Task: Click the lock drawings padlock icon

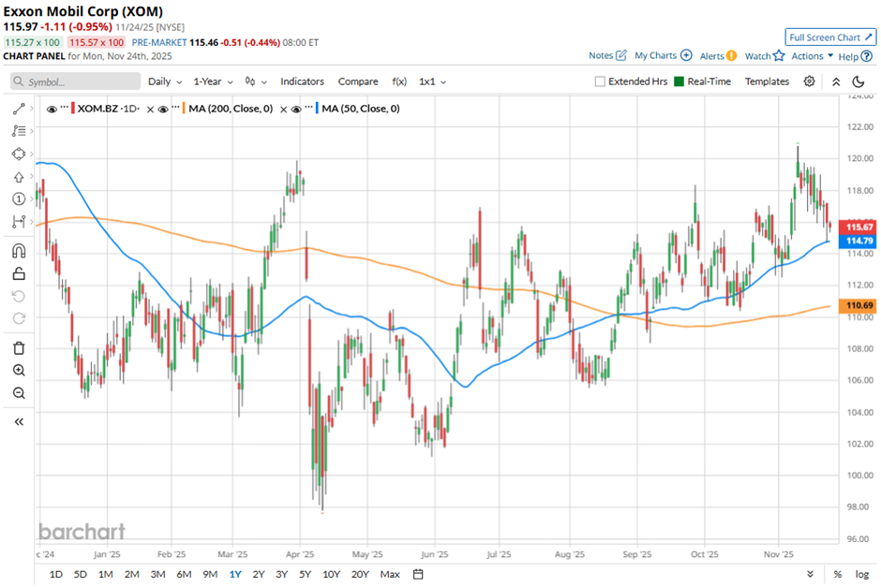Action: point(19,273)
